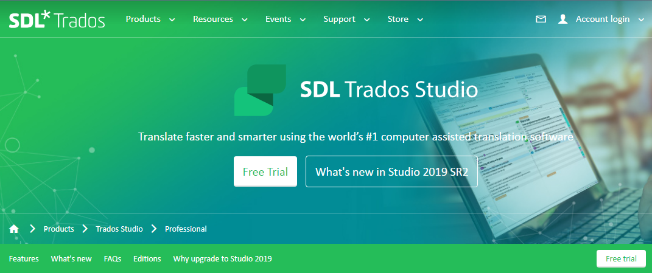Open the mail envelope icon
Viewport: 652px width, 273px height.
click(541, 19)
